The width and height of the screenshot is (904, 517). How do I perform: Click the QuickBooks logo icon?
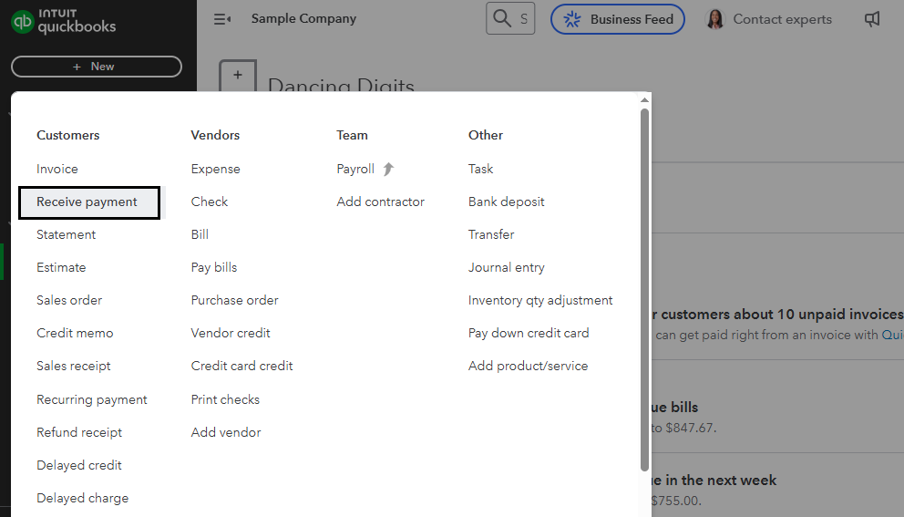click(23, 21)
